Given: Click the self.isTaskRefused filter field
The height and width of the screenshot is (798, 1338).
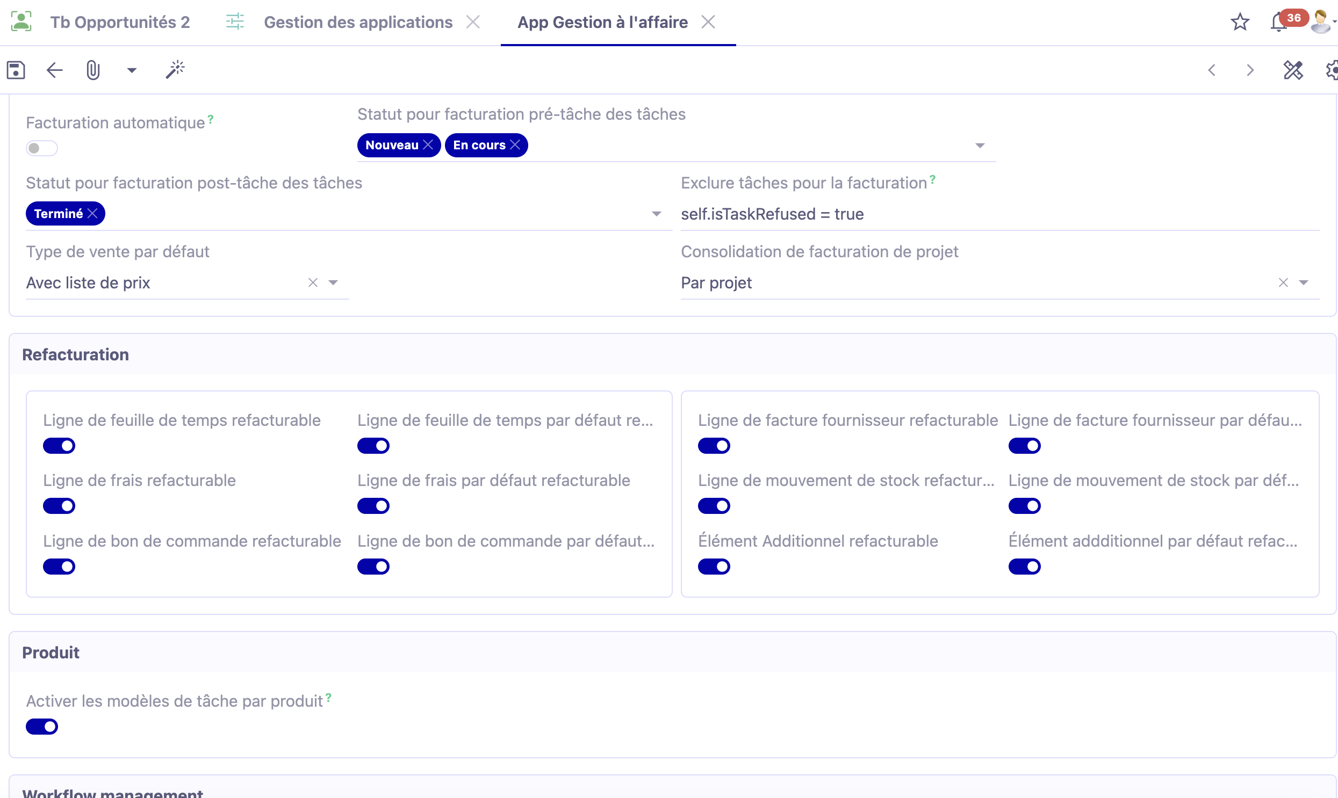Looking at the screenshot, I should pyautogui.click(x=773, y=214).
